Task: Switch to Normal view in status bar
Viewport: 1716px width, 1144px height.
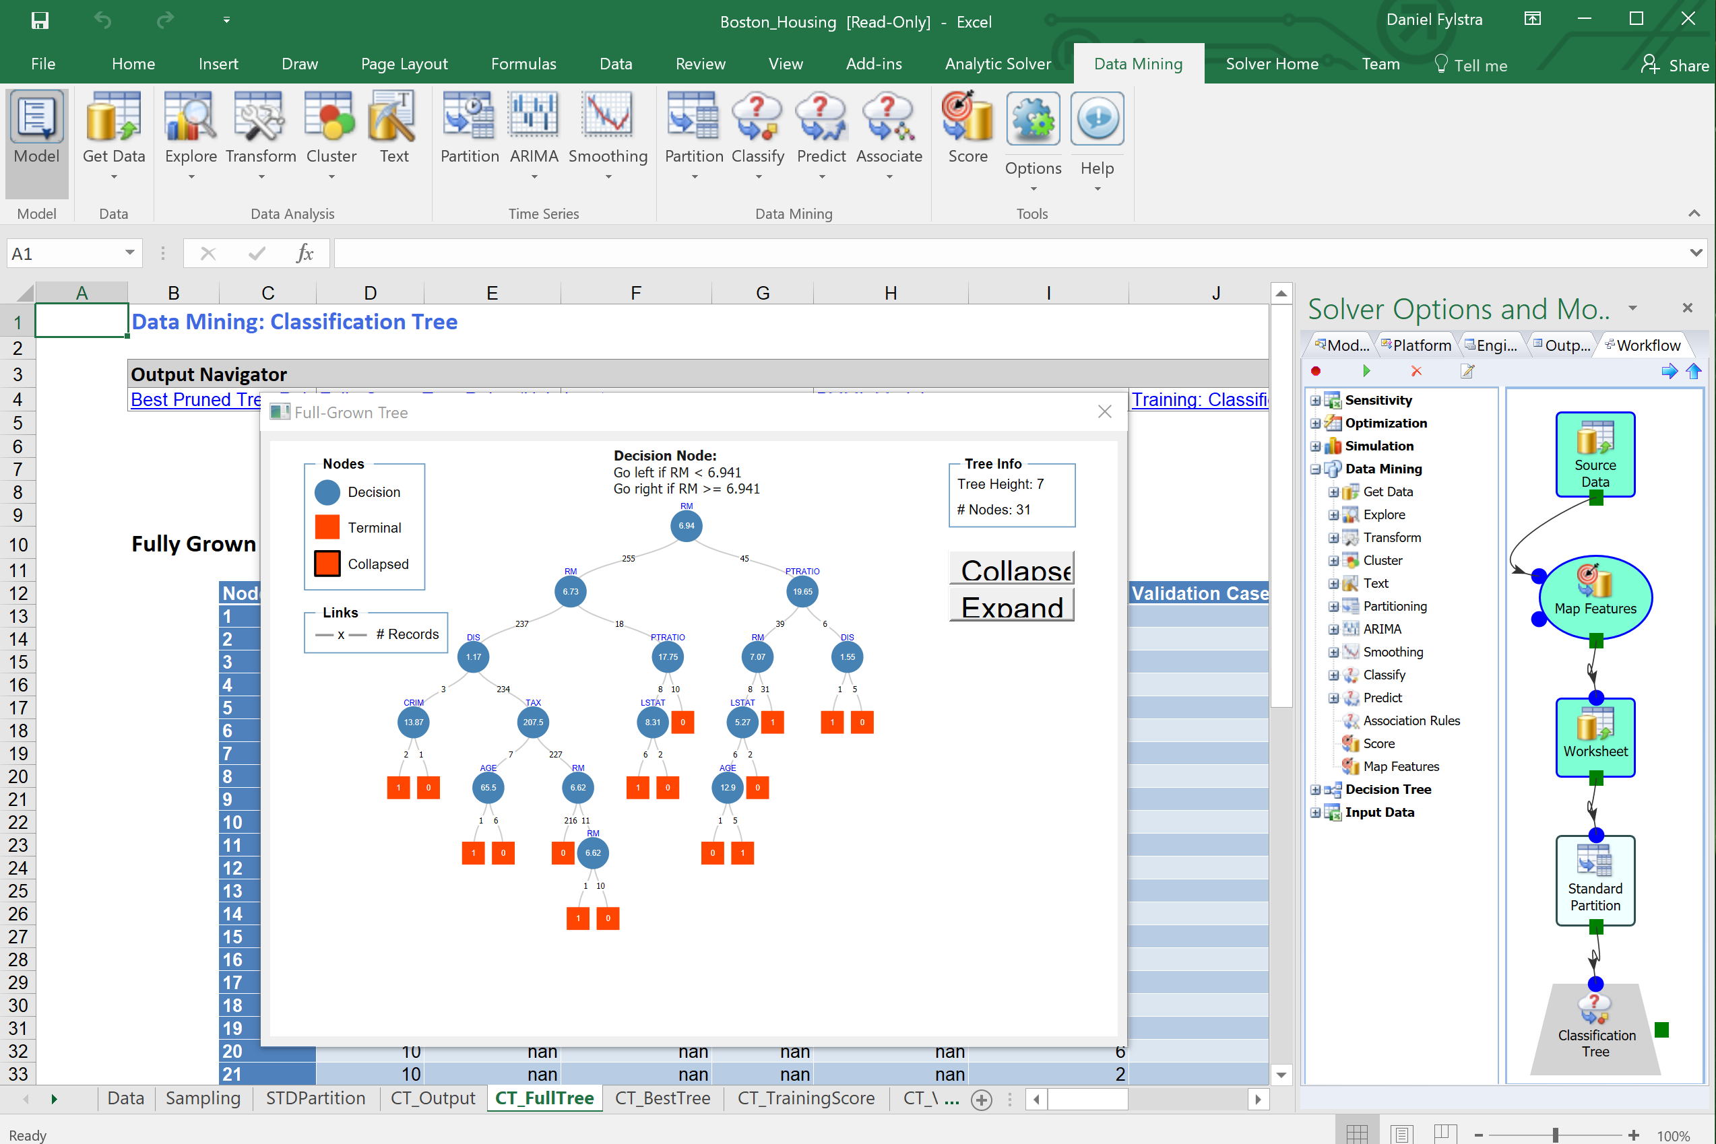Action: click(1357, 1135)
